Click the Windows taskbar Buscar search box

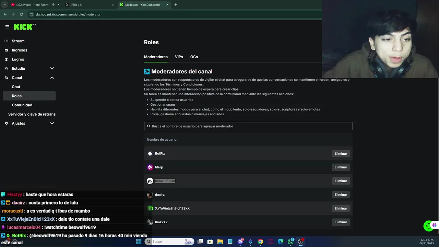(x=169, y=242)
